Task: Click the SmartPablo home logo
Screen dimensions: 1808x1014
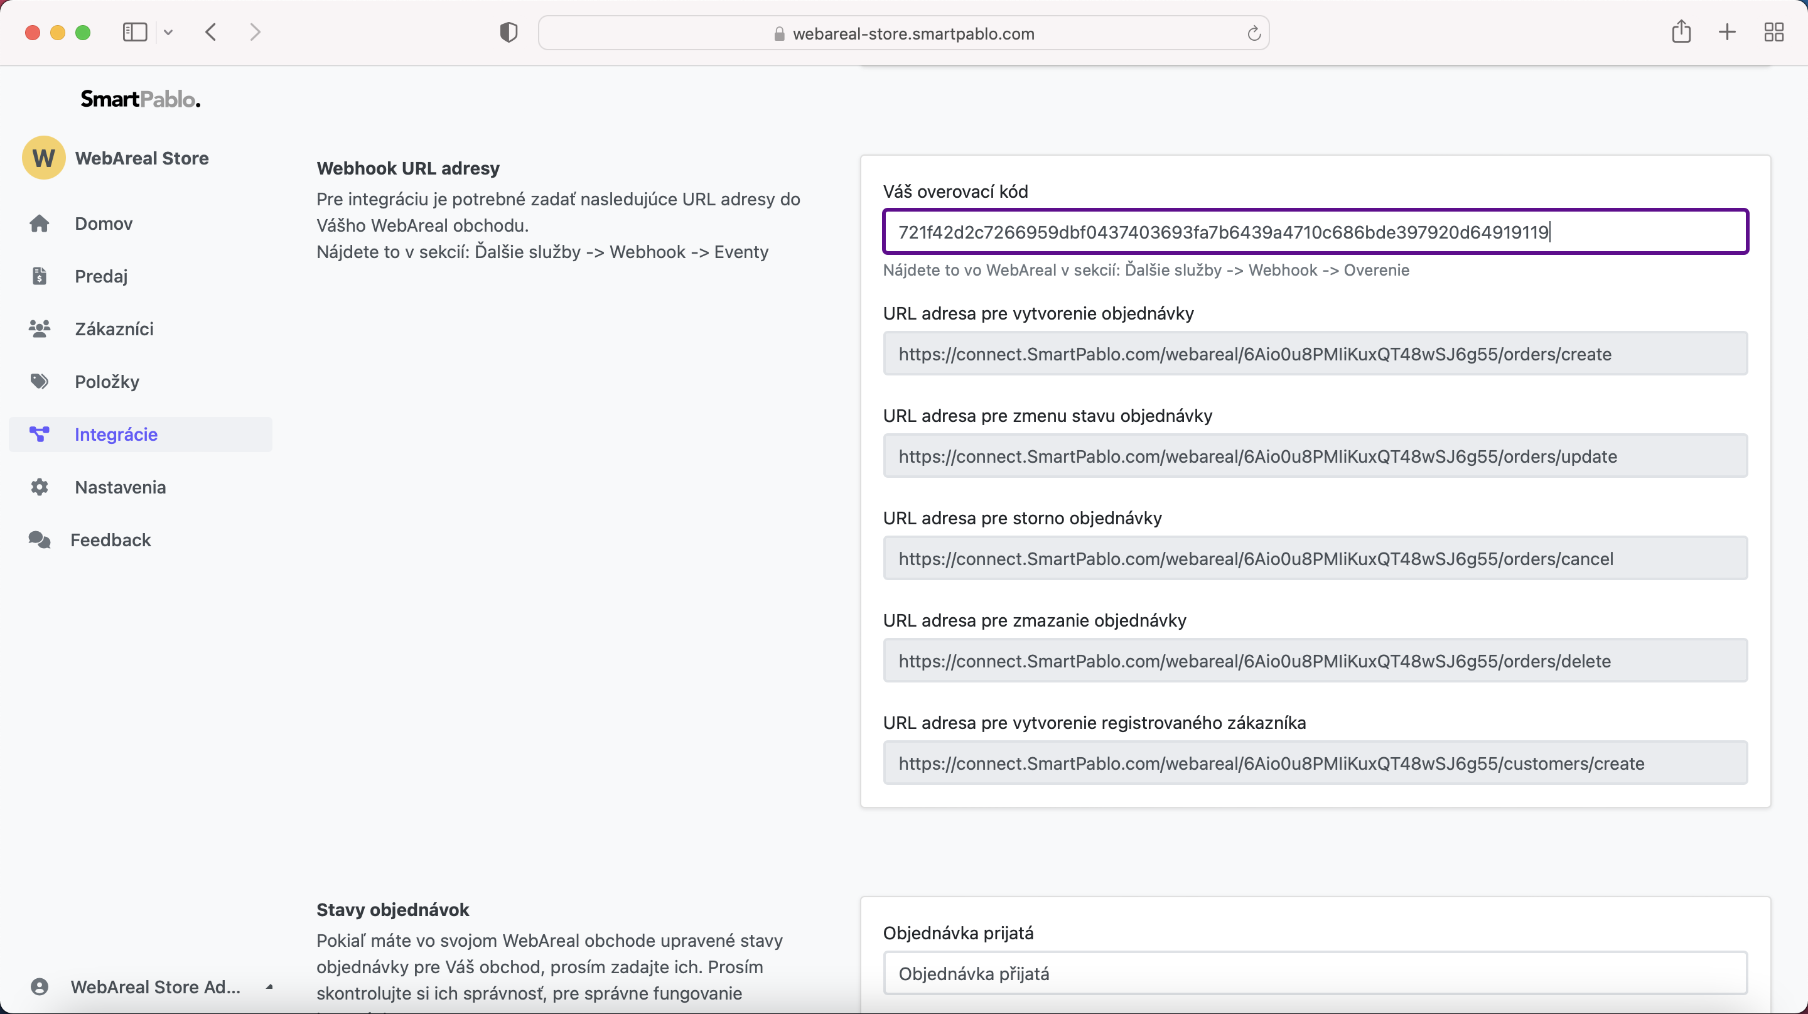Action: coord(139,98)
